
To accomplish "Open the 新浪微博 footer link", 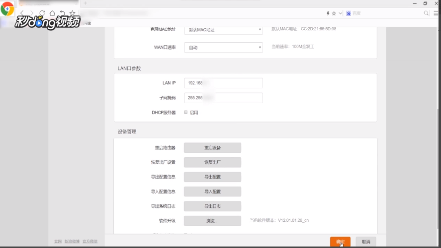I will click(x=72, y=241).
